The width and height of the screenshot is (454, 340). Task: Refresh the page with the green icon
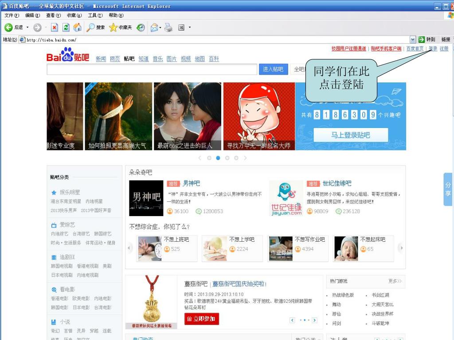[66, 27]
